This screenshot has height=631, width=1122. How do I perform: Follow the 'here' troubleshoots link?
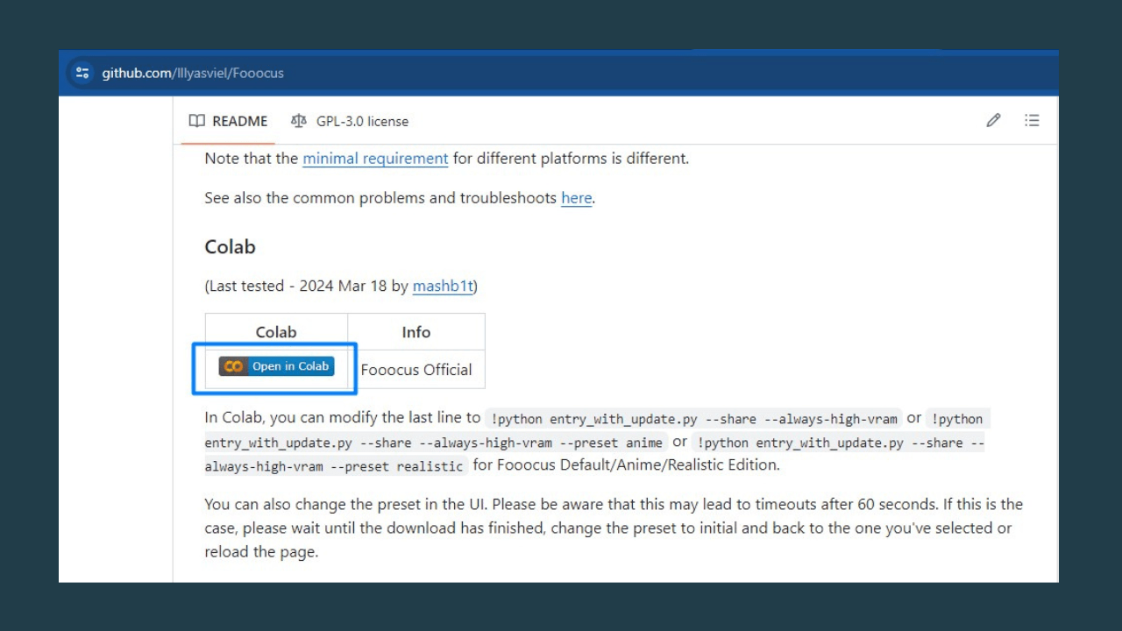pos(577,198)
